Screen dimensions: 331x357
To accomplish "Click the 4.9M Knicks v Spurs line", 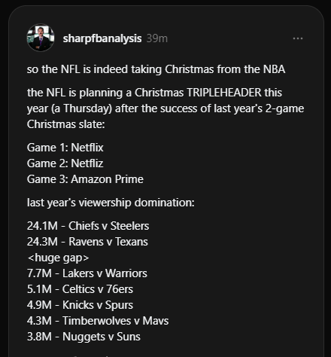I will (x=80, y=305).
